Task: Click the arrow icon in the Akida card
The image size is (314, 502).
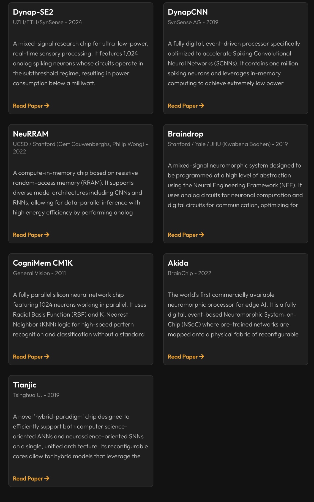Action: point(202,356)
